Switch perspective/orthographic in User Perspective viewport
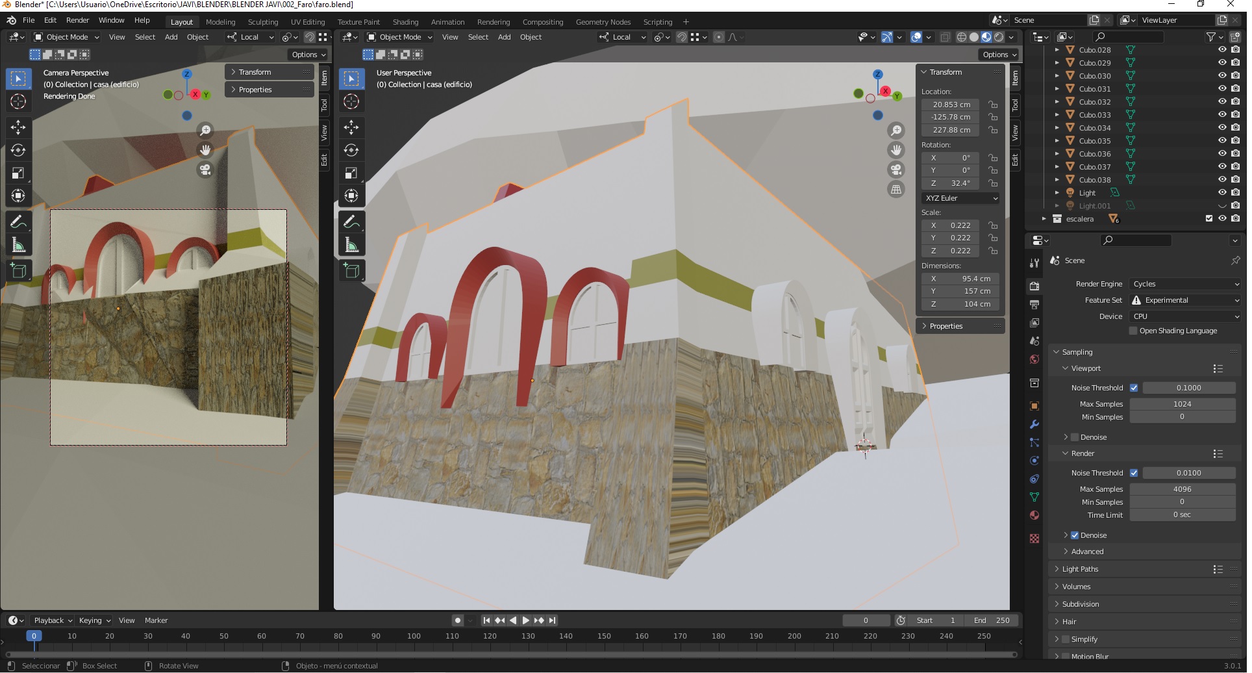This screenshot has height=673, width=1252. [x=896, y=189]
